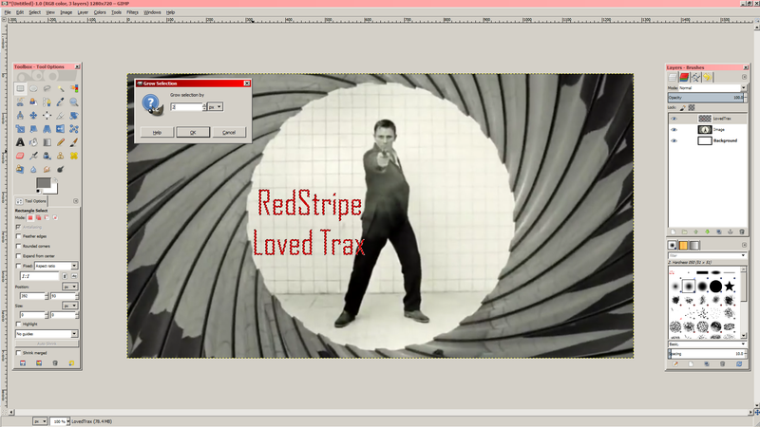
Task: Enable the Fixed checkbox
Action: (18, 266)
